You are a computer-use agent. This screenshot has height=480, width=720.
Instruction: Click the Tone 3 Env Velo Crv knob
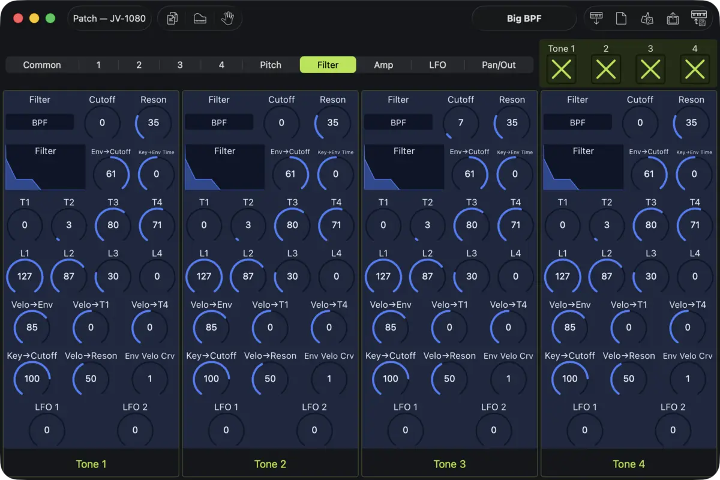click(x=508, y=379)
